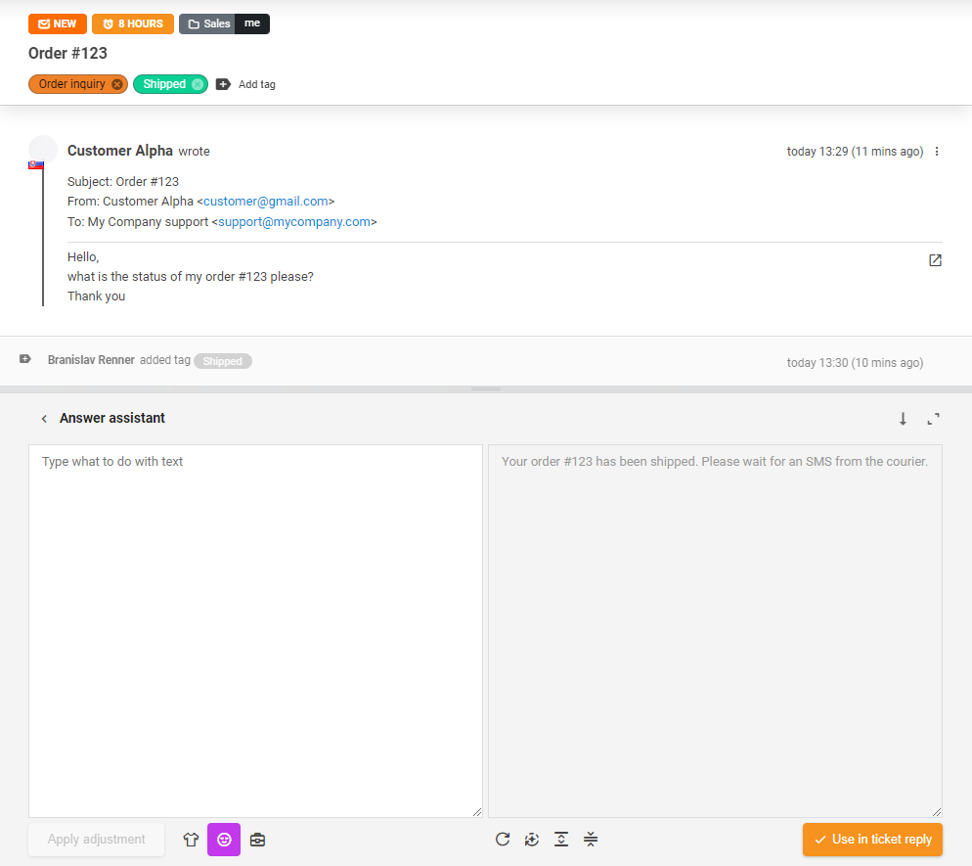Regenerate the answer with the refresh icon
The height and width of the screenshot is (866, 972).
[x=503, y=840]
